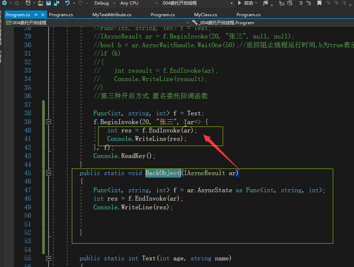Open the dropdown arrow next to 启动
The width and height of the screenshot is (354, 267).
(256, 3)
